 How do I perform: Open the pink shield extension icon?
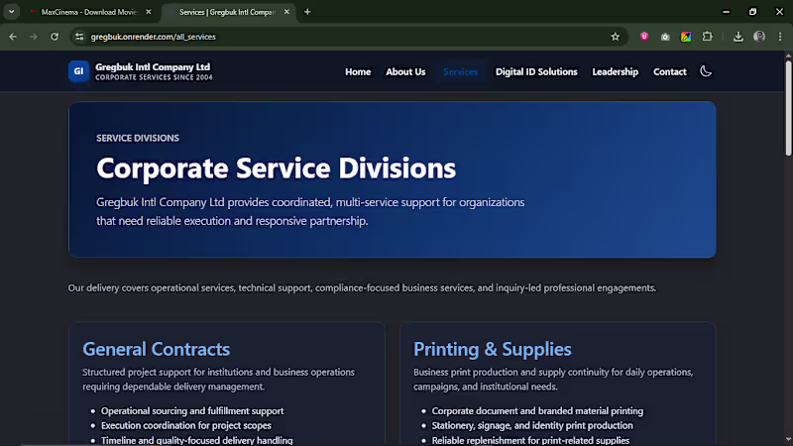[643, 37]
